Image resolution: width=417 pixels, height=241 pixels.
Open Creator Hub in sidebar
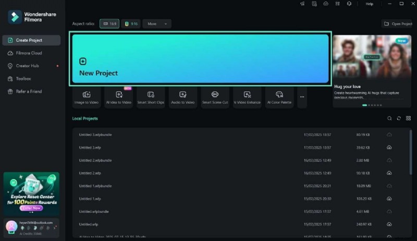point(31,66)
